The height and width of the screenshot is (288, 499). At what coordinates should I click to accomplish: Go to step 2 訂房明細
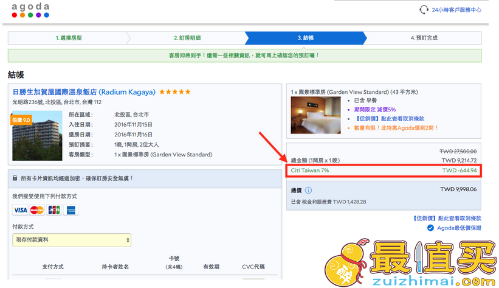[x=187, y=38]
